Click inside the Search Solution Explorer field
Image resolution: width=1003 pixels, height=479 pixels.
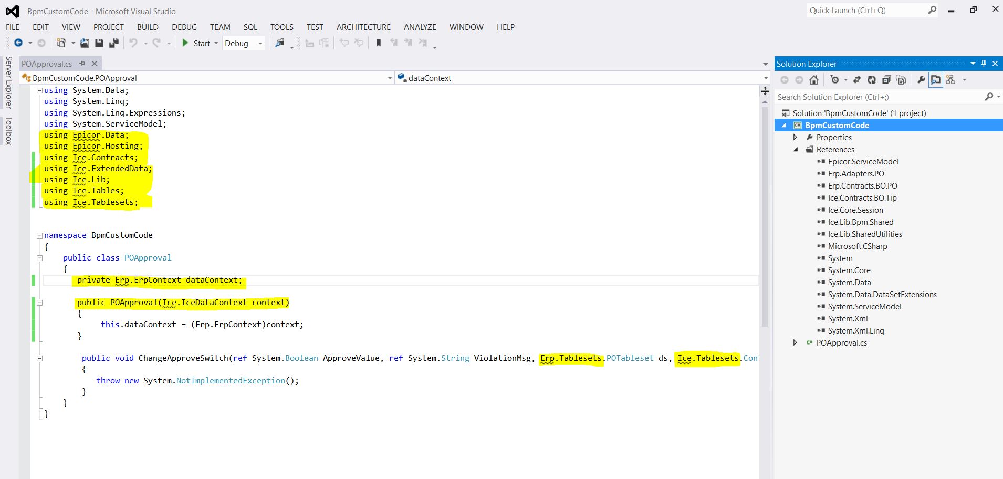[866, 97]
